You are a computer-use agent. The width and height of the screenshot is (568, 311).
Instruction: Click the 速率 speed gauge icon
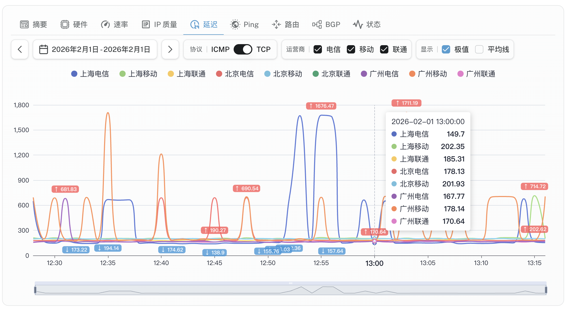click(105, 24)
